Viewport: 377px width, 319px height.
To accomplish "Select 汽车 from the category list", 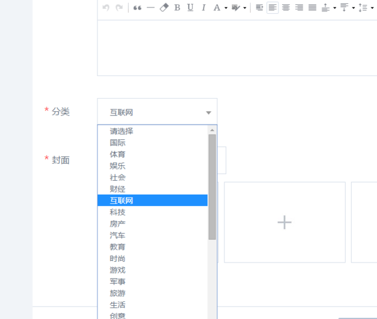I will click(x=153, y=235).
